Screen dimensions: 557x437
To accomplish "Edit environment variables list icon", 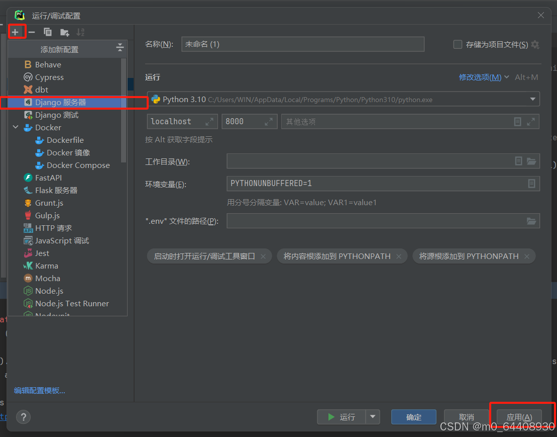I will 531,184.
